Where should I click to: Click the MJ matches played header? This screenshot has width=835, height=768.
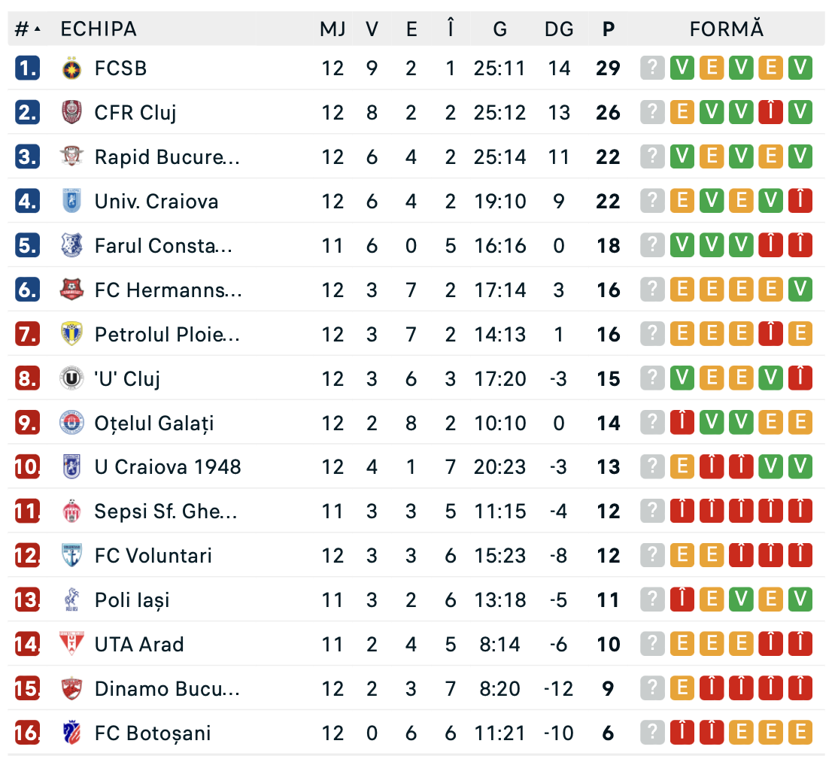[x=332, y=29]
